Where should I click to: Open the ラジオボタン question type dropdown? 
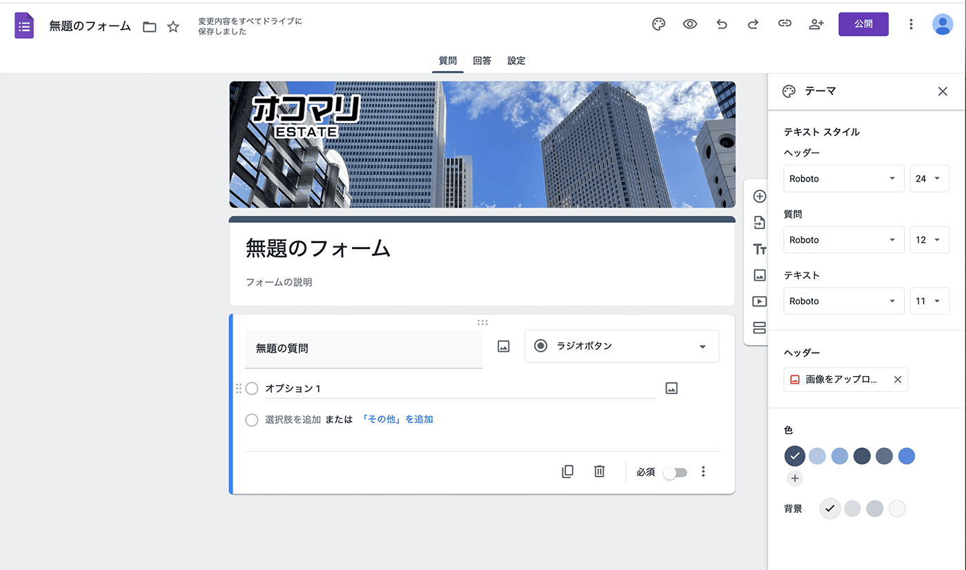point(621,346)
